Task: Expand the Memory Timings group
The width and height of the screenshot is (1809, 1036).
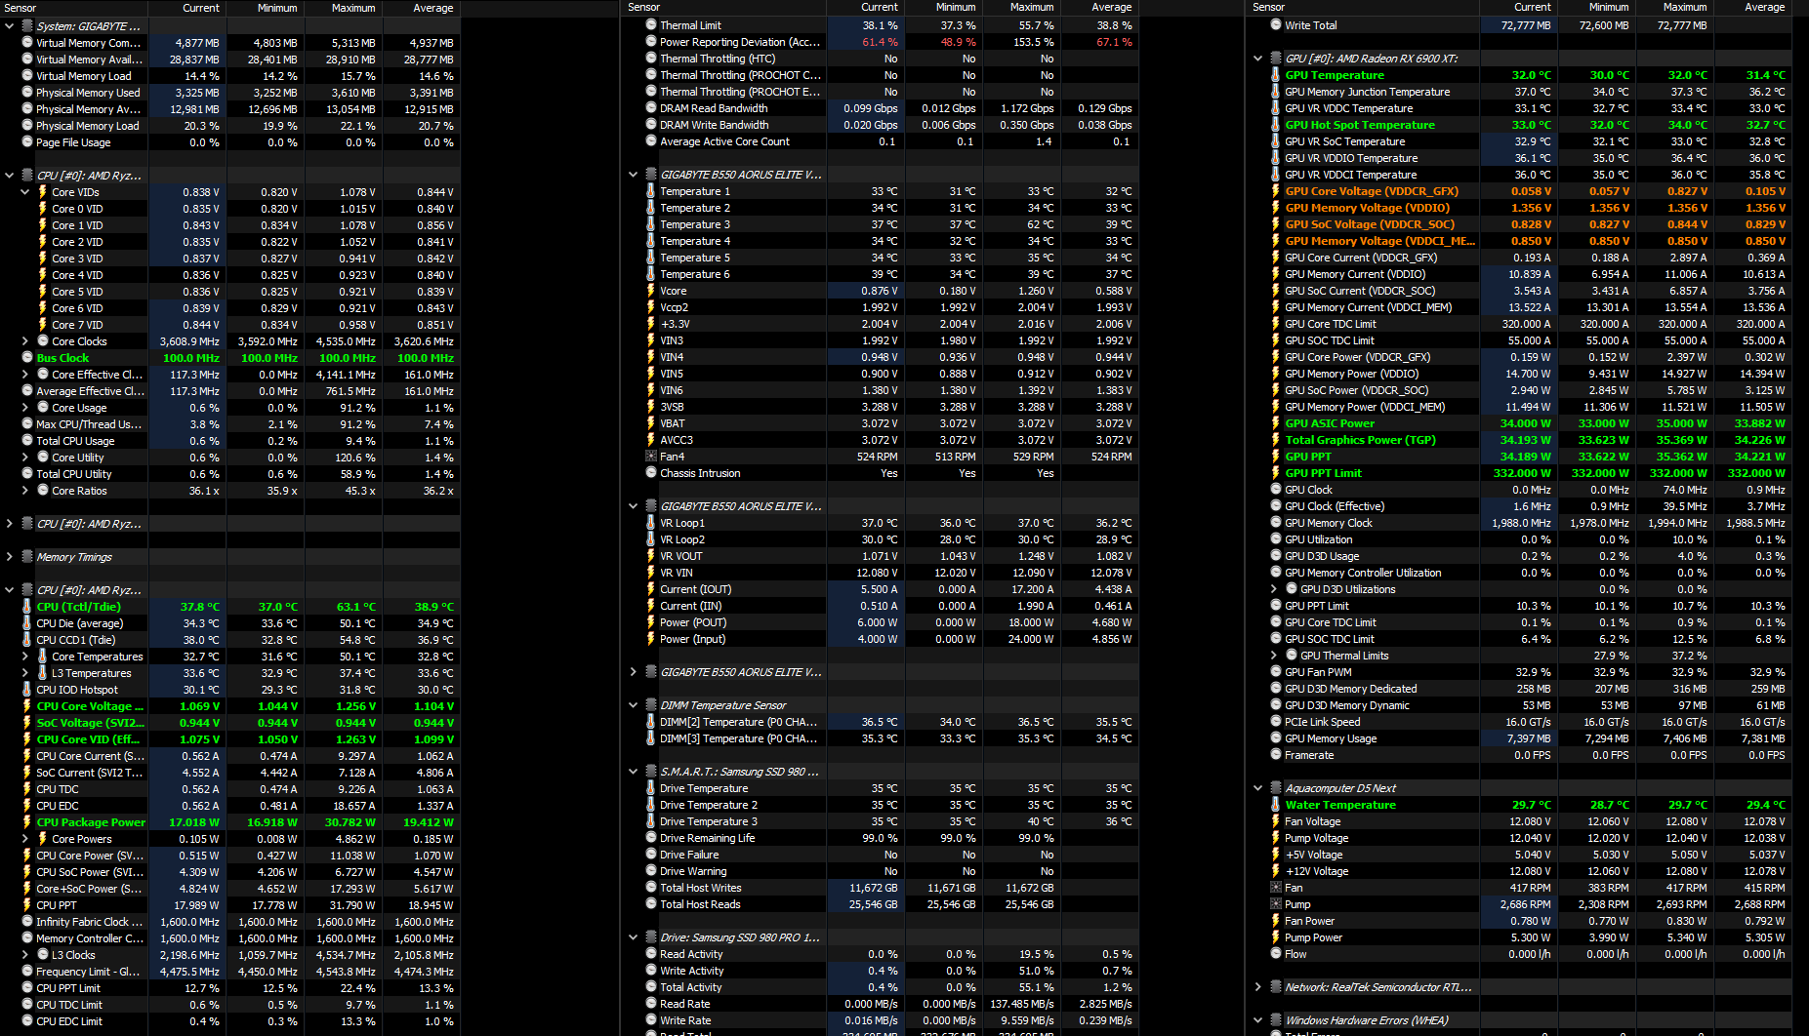Action: [10, 557]
